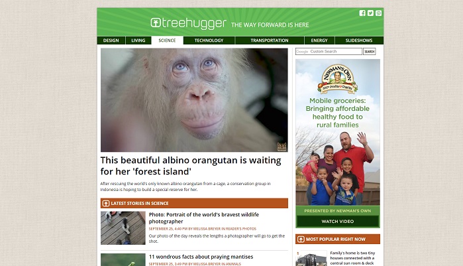Image resolution: width=463 pixels, height=266 pixels.
Task: Open the albino orangutan headline article
Action: (x=191, y=166)
